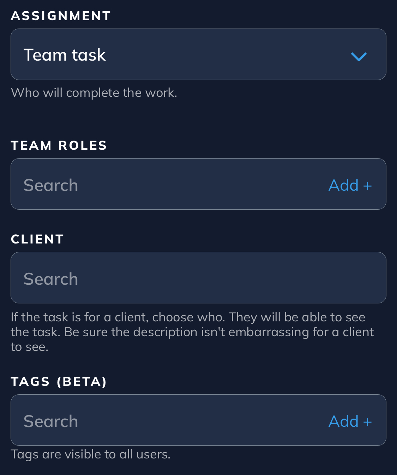This screenshot has width=397, height=475.
Task: Focus the Client search box
Action: (198, 278)
